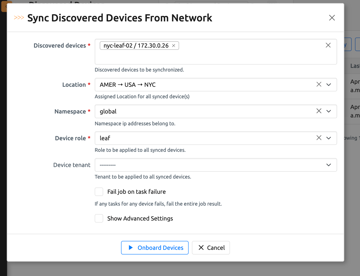Clear the Device role leaf selection
Screen dimensions: 360x276
[319, 138]
